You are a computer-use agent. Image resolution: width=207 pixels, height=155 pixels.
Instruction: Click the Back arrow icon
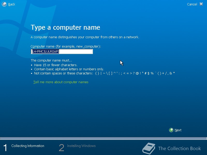point(4,4)
